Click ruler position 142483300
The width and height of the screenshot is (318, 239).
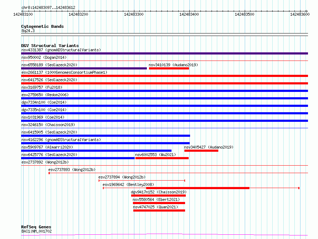(x=134, y=14)
